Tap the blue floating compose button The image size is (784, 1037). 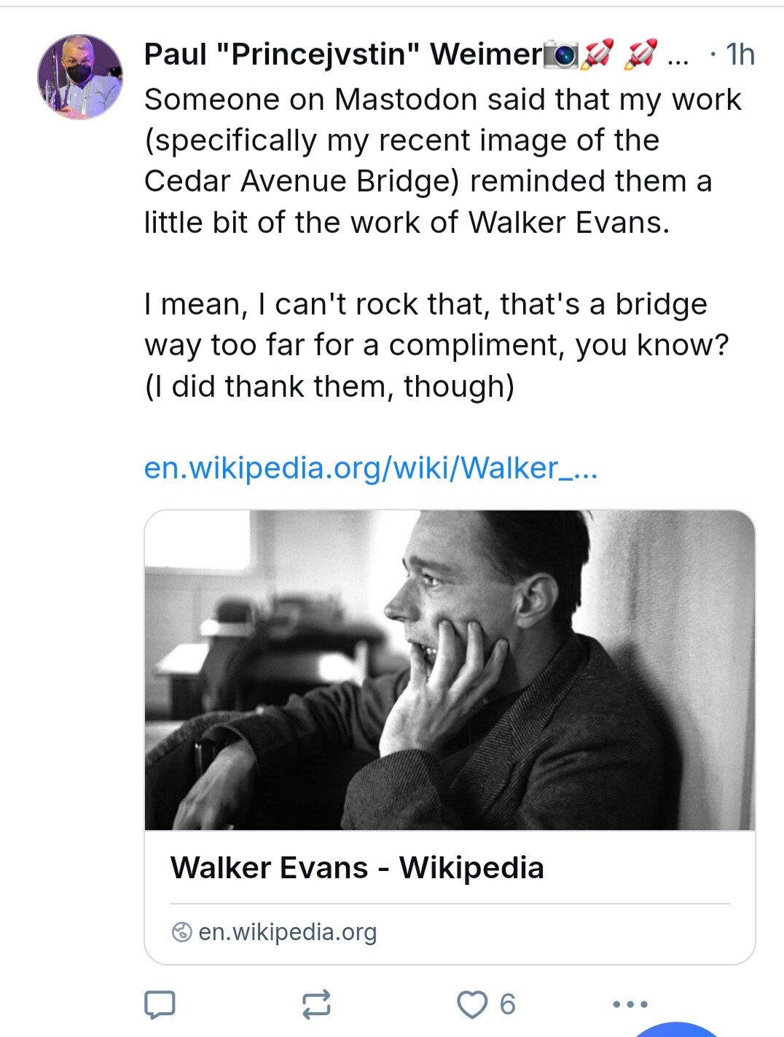tap(678, 1030)
